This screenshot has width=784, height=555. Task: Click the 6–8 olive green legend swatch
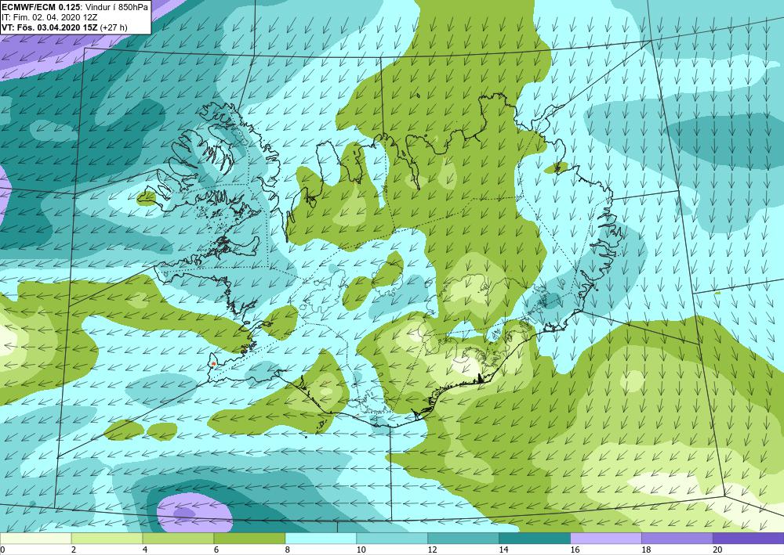pos(249,539)
